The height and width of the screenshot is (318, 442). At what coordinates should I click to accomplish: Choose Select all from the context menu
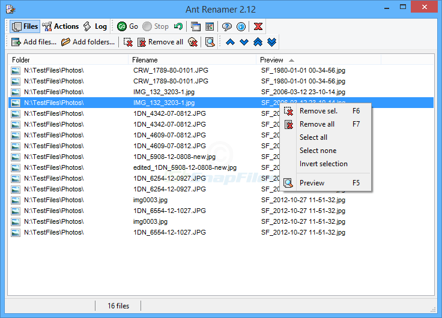pos(327,137)
